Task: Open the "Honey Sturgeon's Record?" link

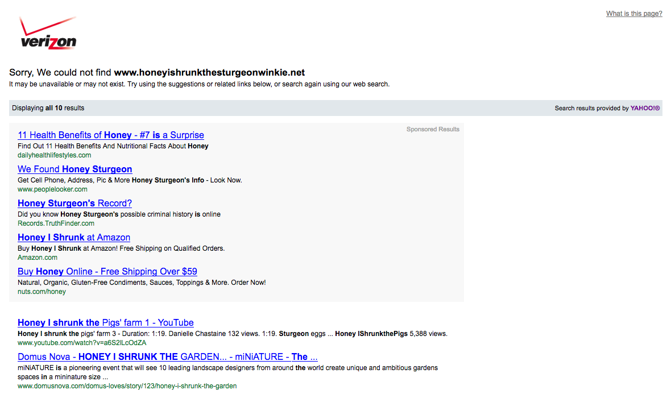Action: point(75,203)
